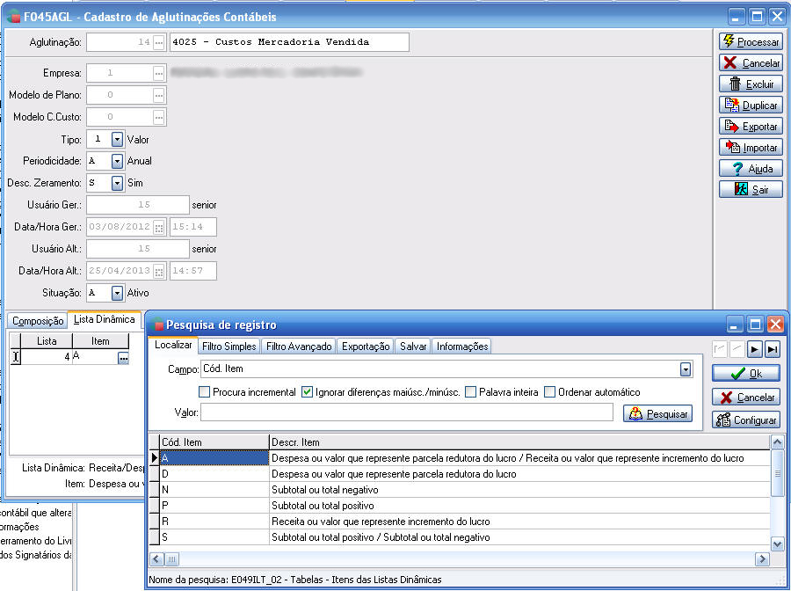The width and height of the screenshot is (791, 591).
Task: Click the Importar button
Action: tap(751, 148)
